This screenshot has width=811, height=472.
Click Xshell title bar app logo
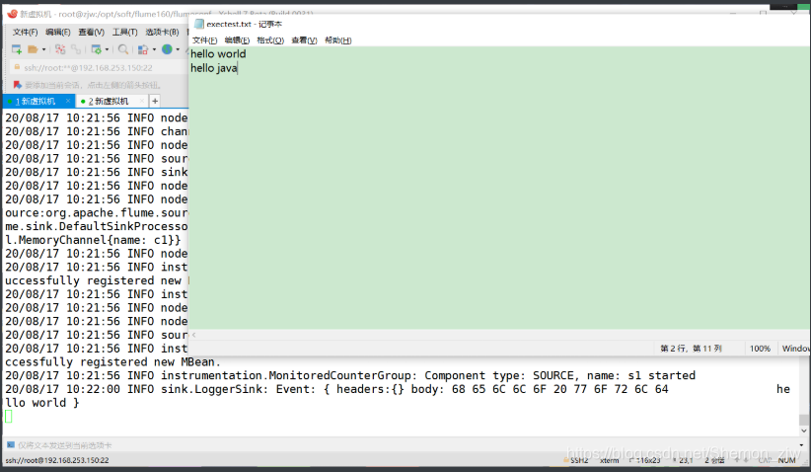13,14
